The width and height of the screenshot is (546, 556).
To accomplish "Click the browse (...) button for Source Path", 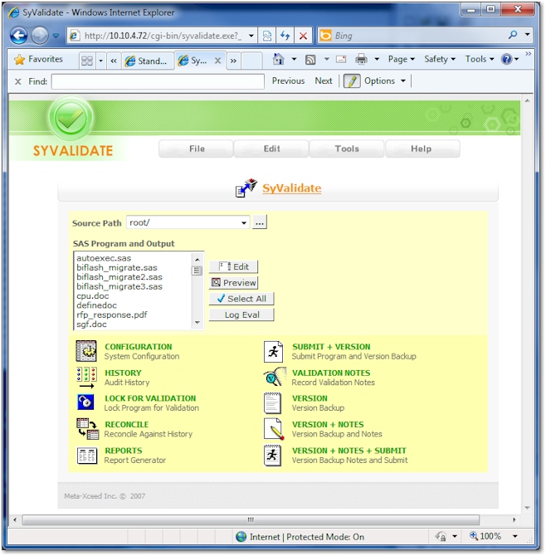I will [x=260, y=222].
